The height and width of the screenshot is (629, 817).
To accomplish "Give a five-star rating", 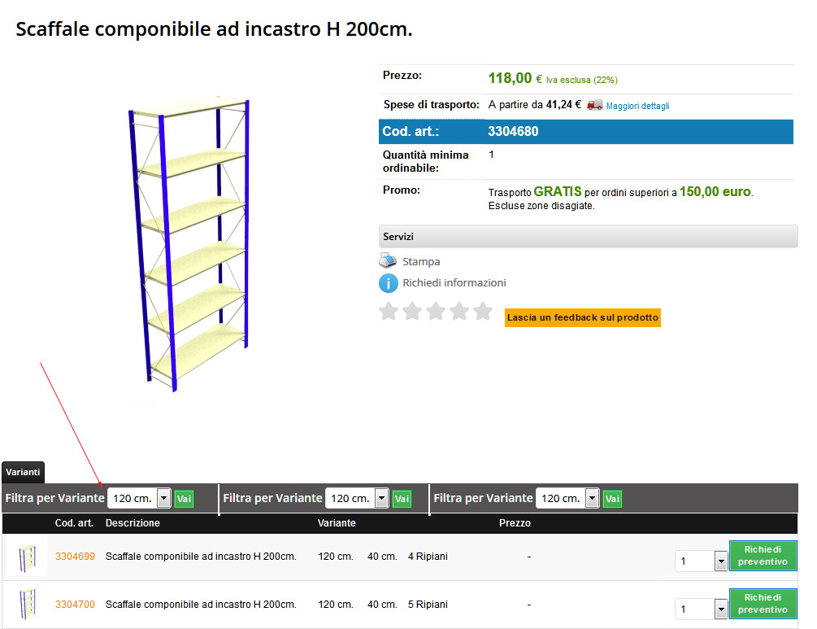I will 483,311.
